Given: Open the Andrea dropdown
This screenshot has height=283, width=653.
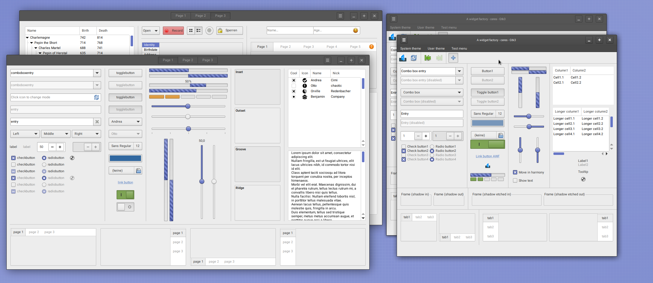Looking at the screenshot, I should pos(125,122).
